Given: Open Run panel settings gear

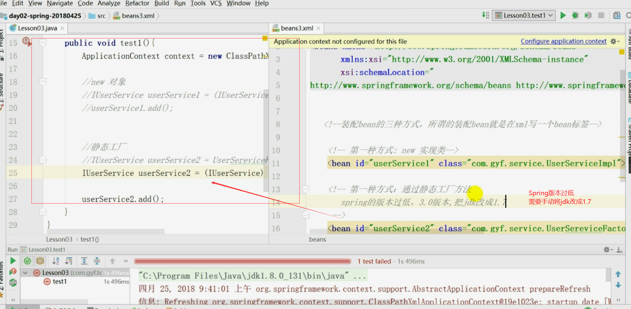Looking at the screenshot, I should [608, 250].
